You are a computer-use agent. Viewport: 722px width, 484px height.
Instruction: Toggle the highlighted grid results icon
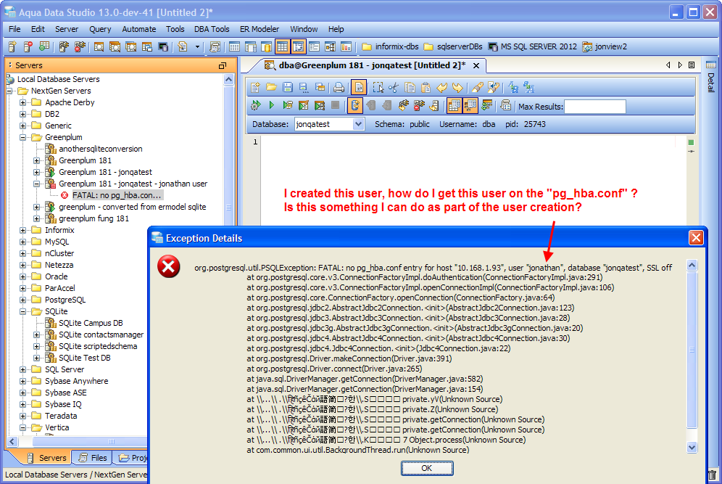click(x=454, y=105)
